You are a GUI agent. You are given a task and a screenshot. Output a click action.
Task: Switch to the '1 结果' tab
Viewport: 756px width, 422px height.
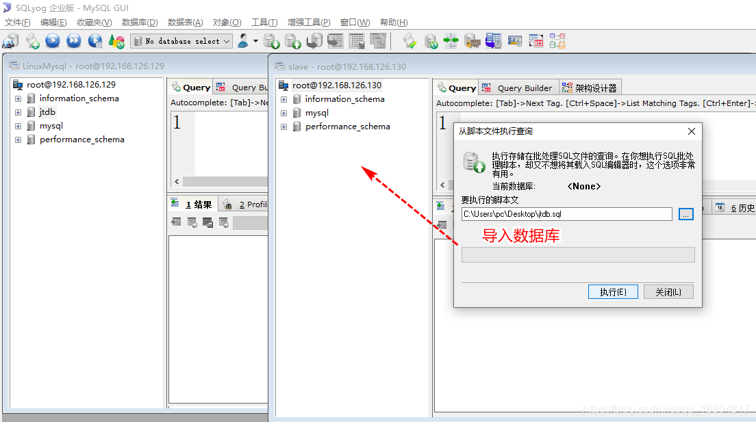click(x=192, y=205)
